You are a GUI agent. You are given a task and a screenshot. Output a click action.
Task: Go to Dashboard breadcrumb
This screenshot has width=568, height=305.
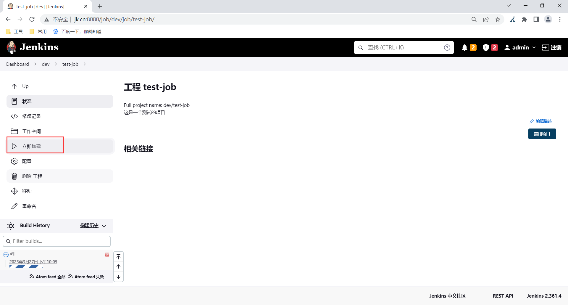(17, 64)
